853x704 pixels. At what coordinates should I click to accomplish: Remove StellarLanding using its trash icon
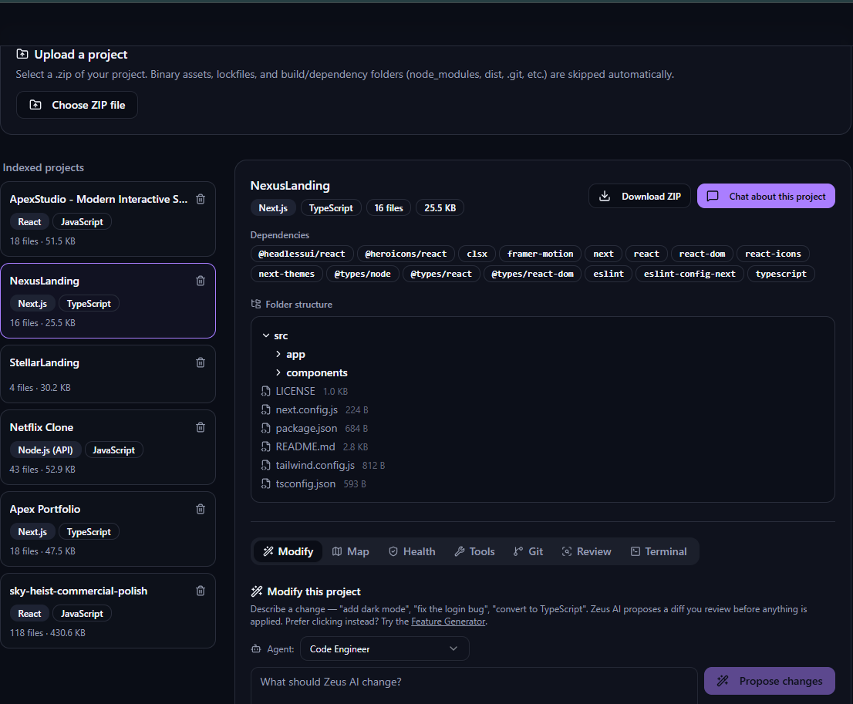pos(201,362)
